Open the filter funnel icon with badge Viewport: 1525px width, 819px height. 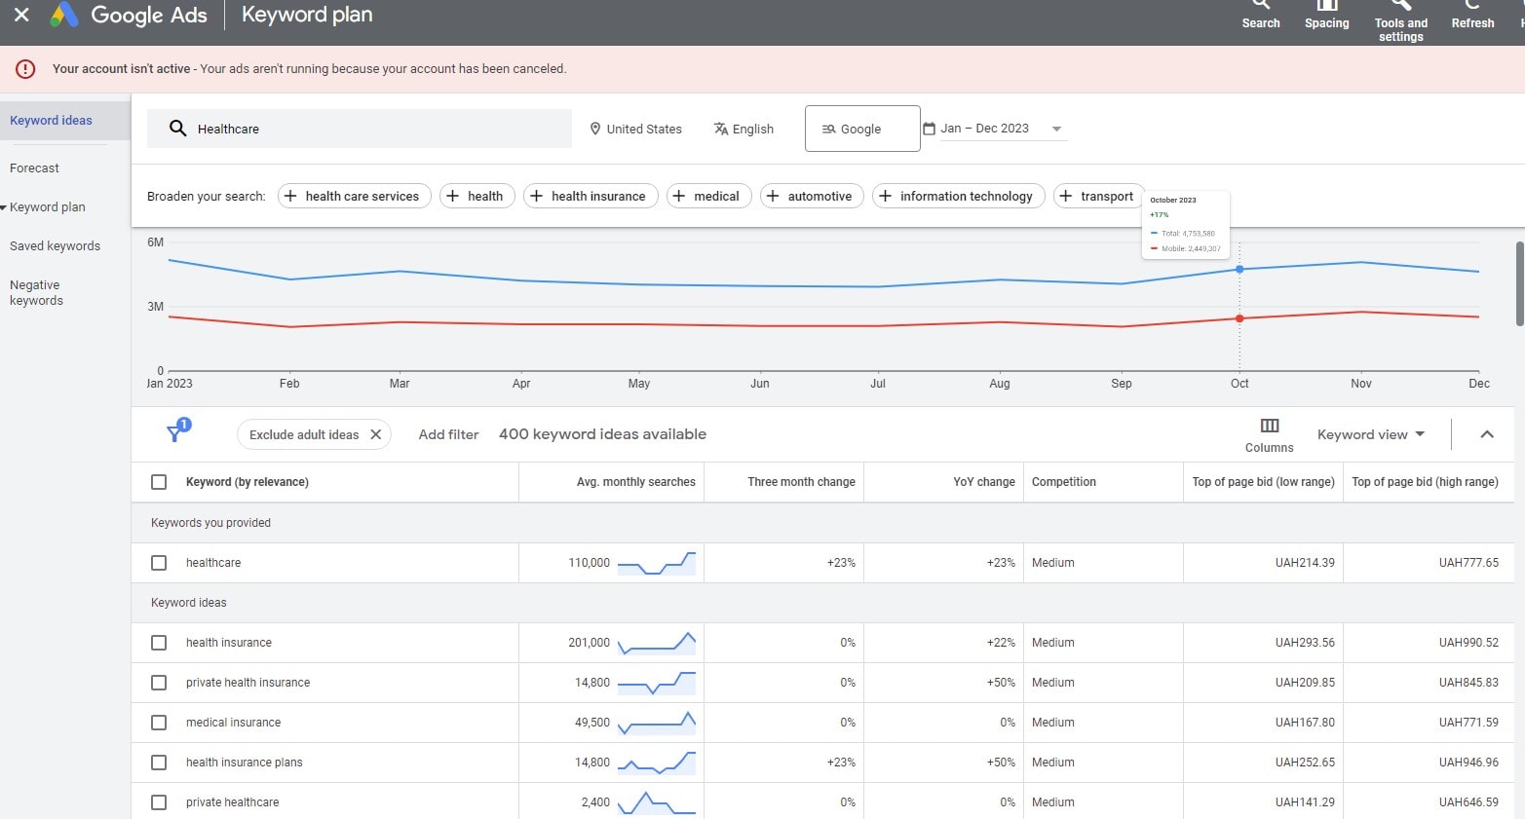177,430
